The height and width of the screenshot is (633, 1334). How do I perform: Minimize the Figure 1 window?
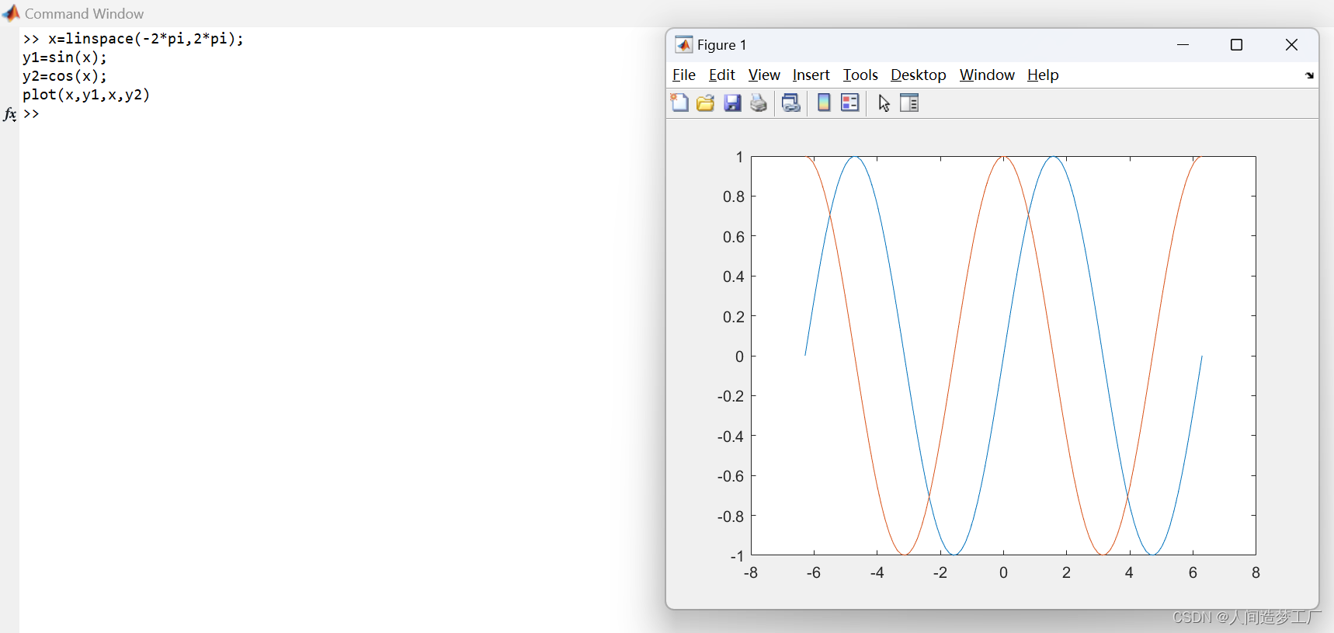pyautogui.click(x=1183, y=45)
